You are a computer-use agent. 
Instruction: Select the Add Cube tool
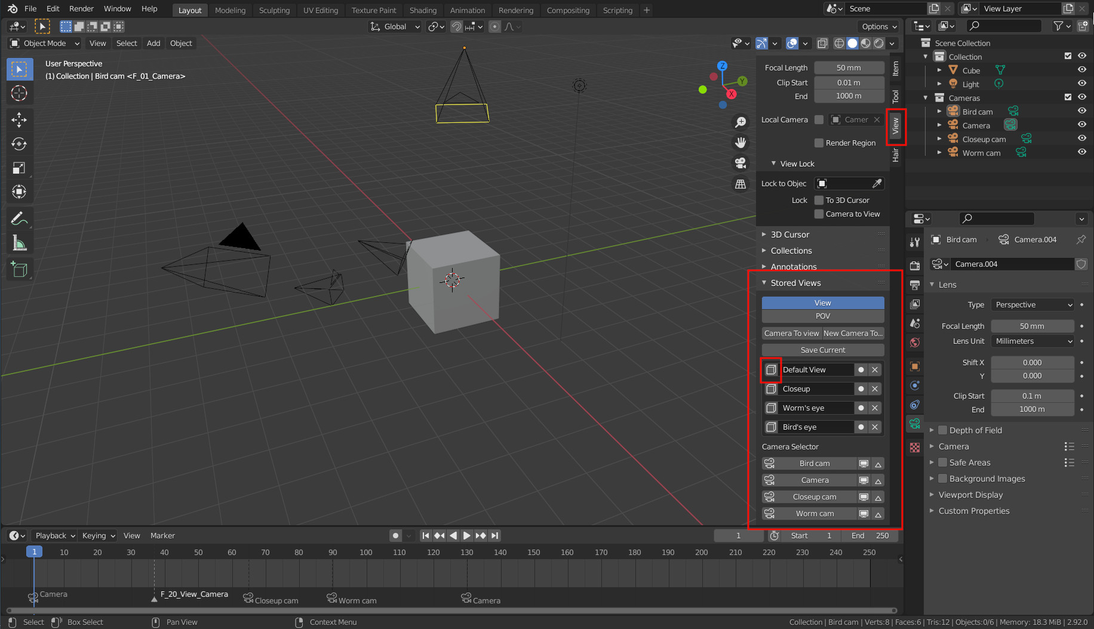(19, 269)
